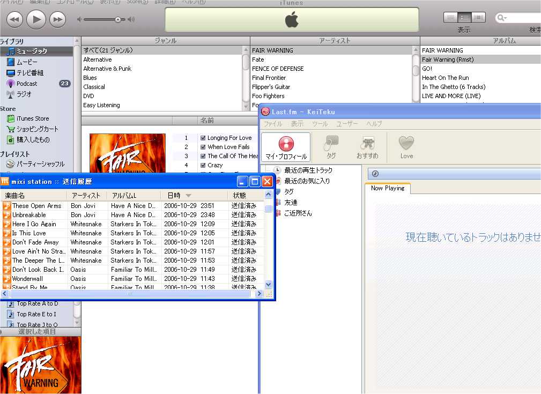Image resolution: width=541 pixels, height=394 pixels.
Task: Select Wonderwall row in mixi station
Action: (132, 279)
